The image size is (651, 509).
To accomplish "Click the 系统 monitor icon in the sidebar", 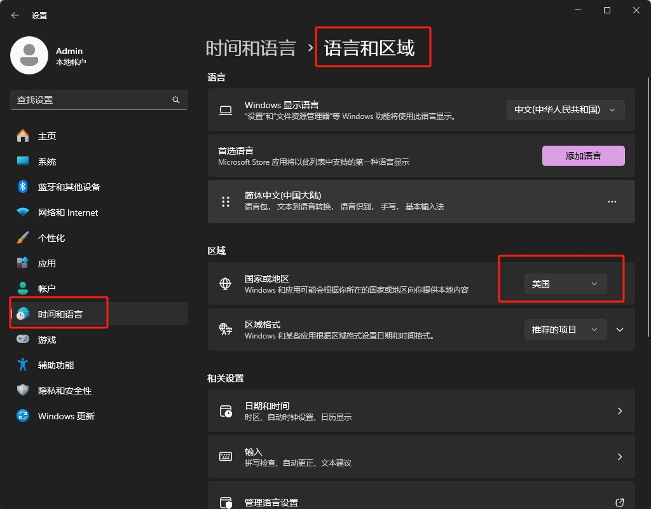I will 23,161.
